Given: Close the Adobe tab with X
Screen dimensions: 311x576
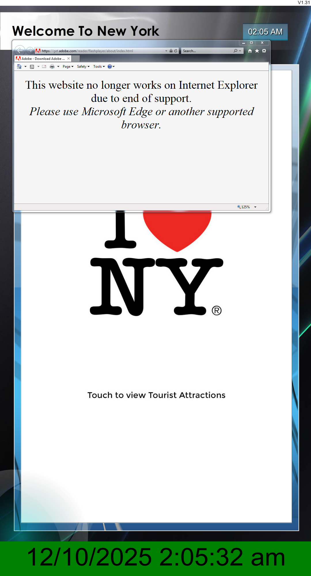Looking at the screenshot, I should pos(69,58).
